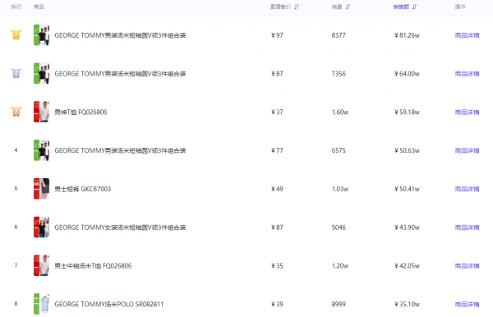Viewport: 493px width, 317px height.
Task: Click title of women's GEORGE TOMMY set
Action: tap(120, 227)
